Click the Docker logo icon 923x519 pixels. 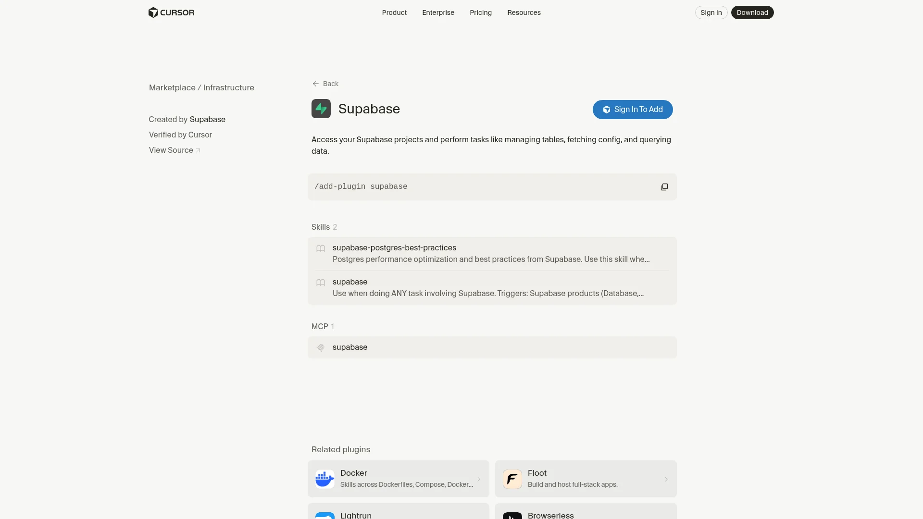point(325,479)
